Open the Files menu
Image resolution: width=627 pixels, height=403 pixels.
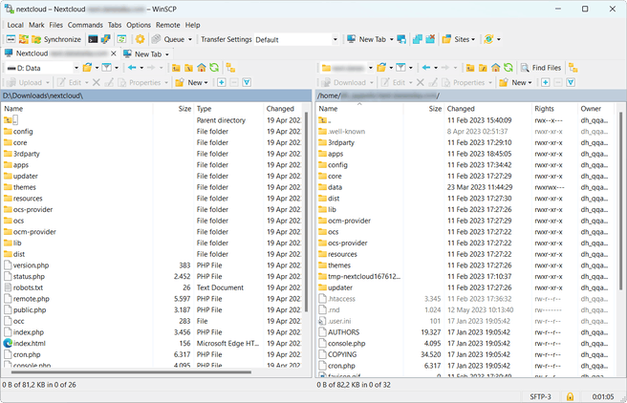click(x=56, y=25)
